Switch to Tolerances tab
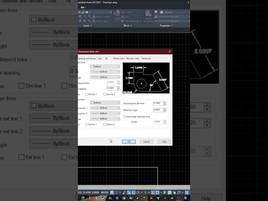Image resolution: width=268 pixels, height=201 pixels. pos(146,59)
